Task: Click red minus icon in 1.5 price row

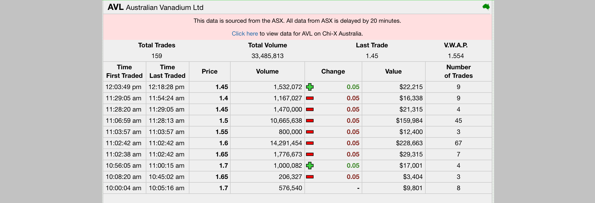Action: [310, 121]
